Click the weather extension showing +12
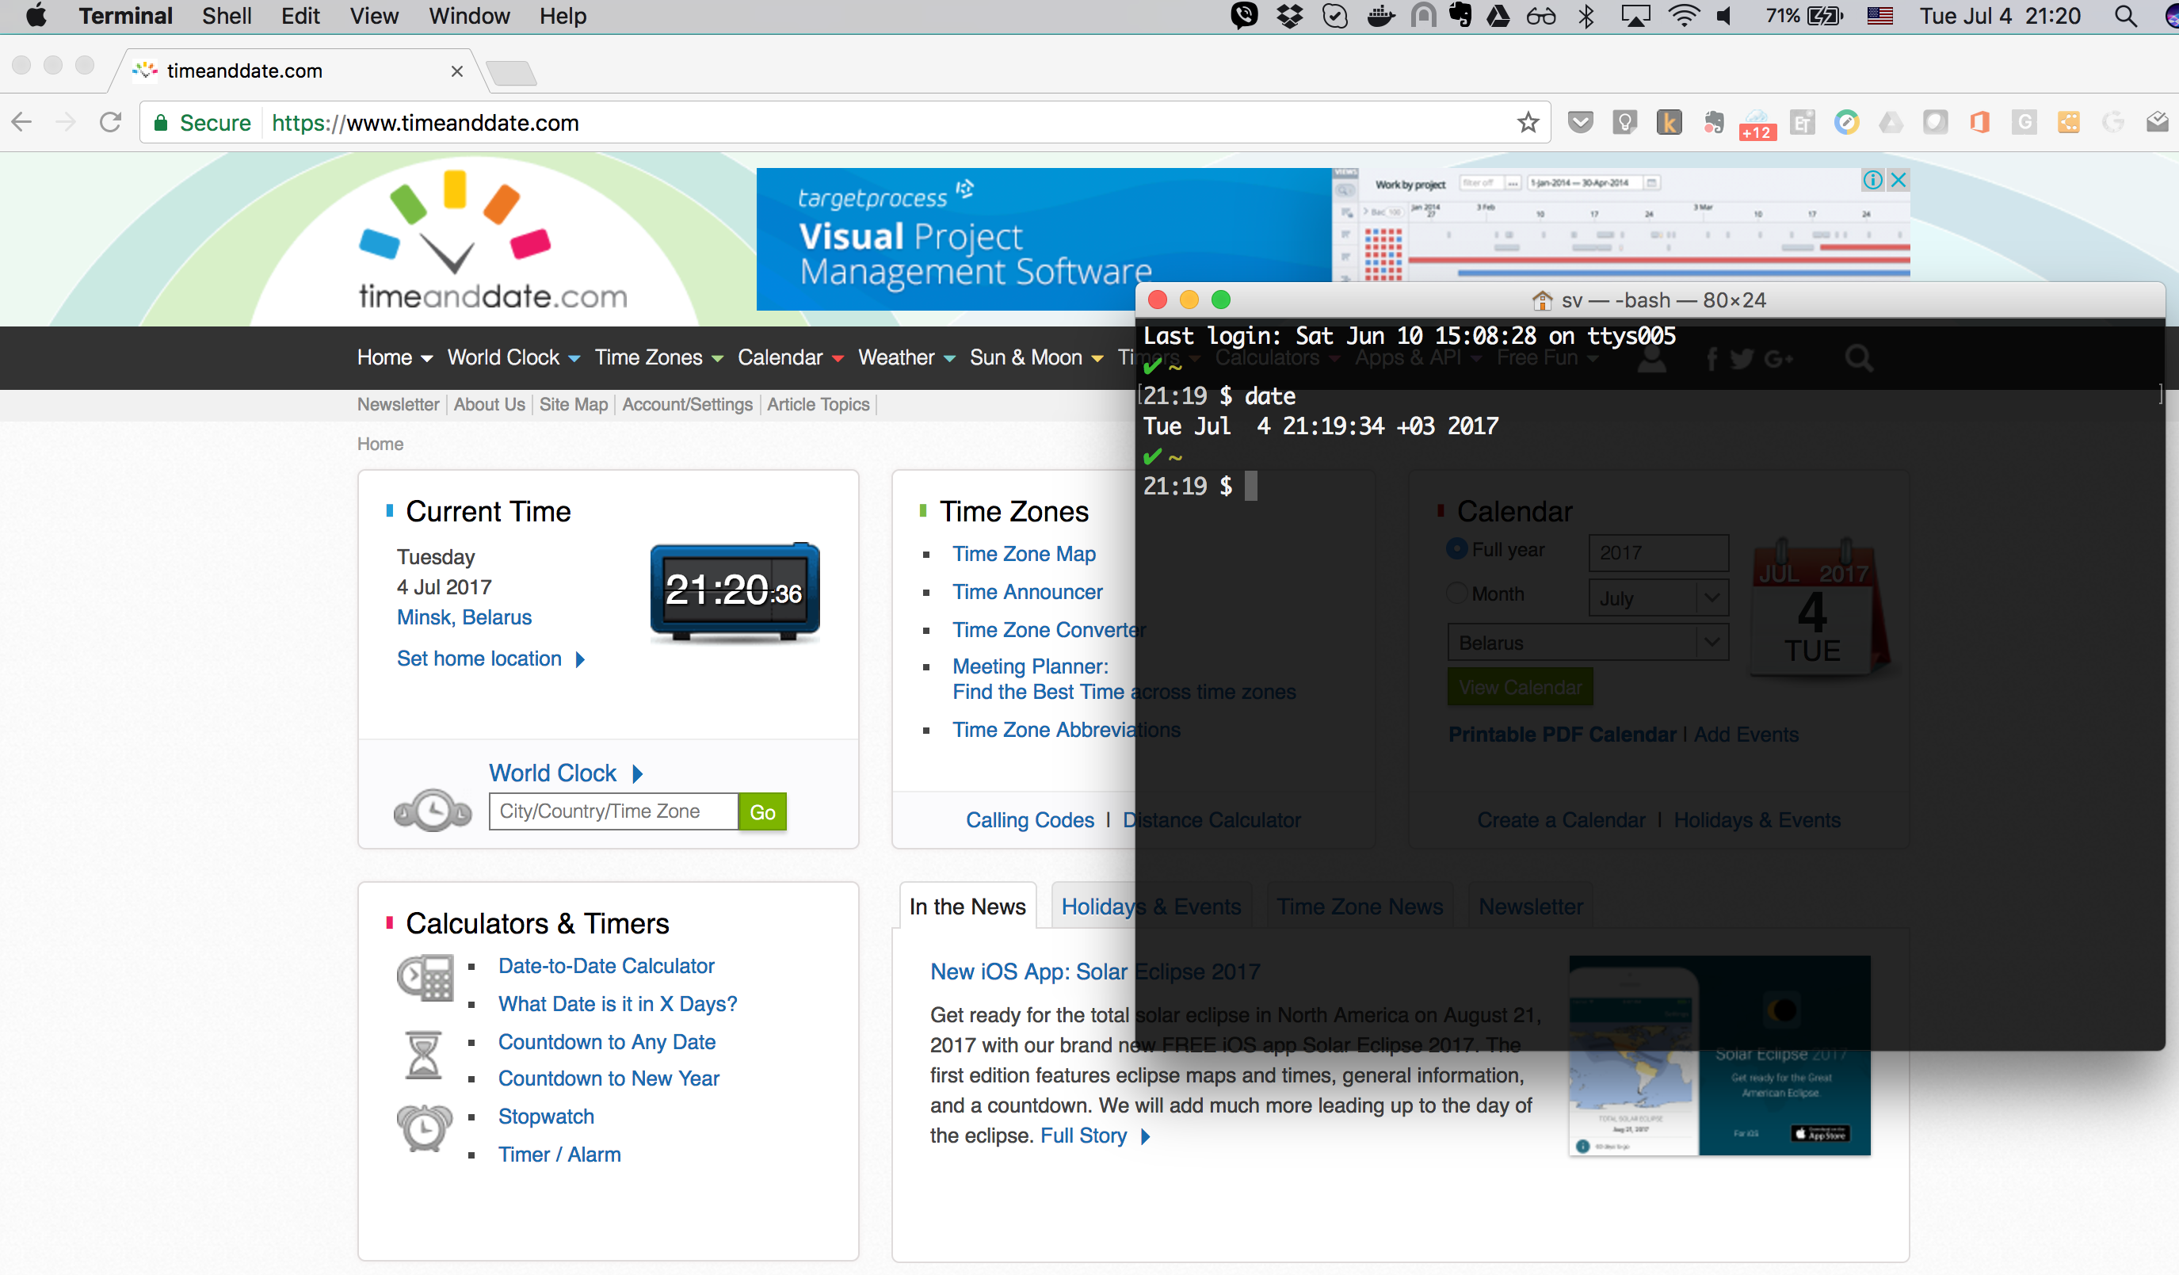Image resolution: width=2179 pixels, height=1275 pixels. 1758,124
